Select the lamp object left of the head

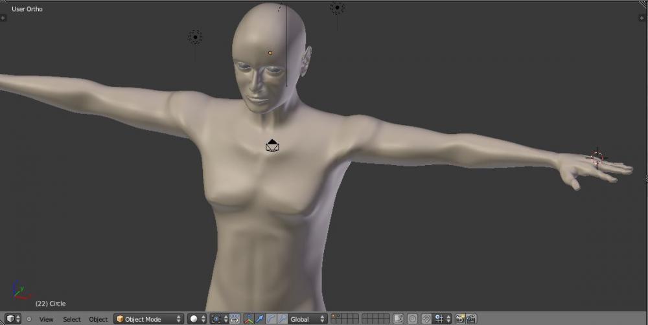click(x=195, y=37)
